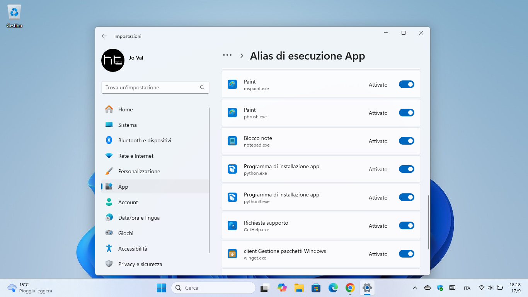The width and height of the screenshot is (528, 297).
Task: Open the Wi-Fi network tray icon
Action: coord(481,288)
